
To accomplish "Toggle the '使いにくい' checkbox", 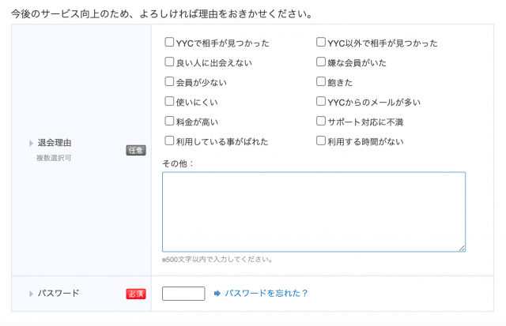I will click(169, 101).
